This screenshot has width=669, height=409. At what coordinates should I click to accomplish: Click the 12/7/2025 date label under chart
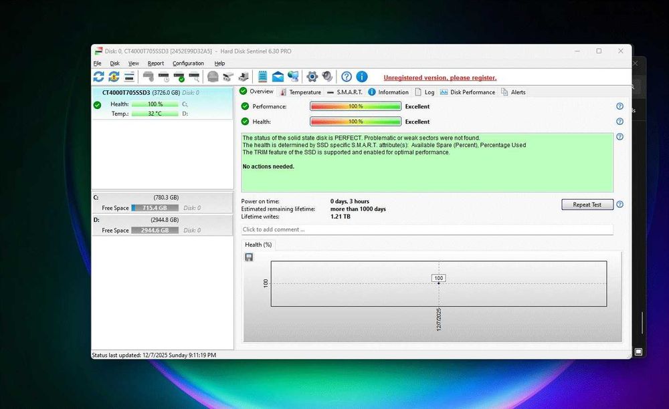pos(439,319)
